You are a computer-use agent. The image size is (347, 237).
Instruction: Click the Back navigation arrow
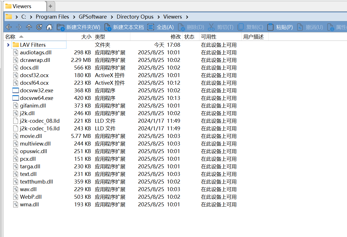(9, 27)
